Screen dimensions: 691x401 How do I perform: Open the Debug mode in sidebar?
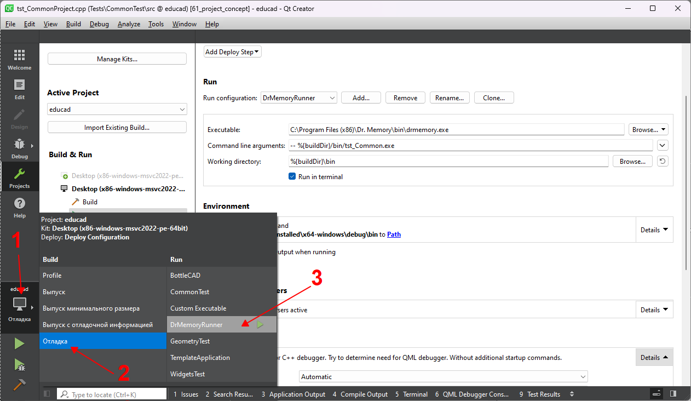20,148
